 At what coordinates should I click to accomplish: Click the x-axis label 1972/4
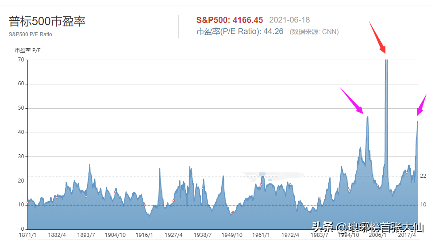[290, 235]
